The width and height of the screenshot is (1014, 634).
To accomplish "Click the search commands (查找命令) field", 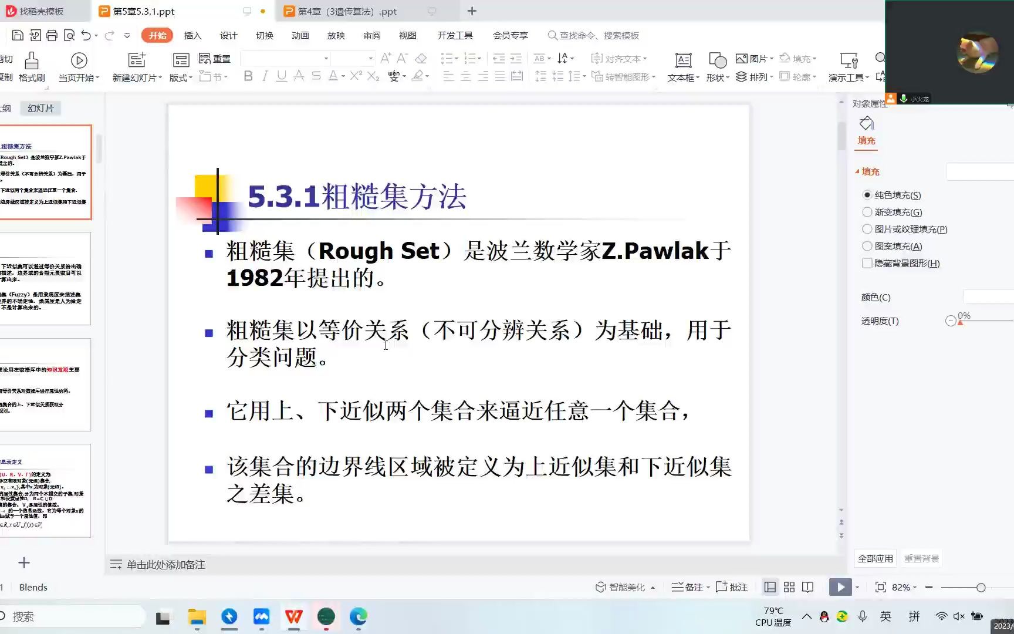I will coord(594,35).
